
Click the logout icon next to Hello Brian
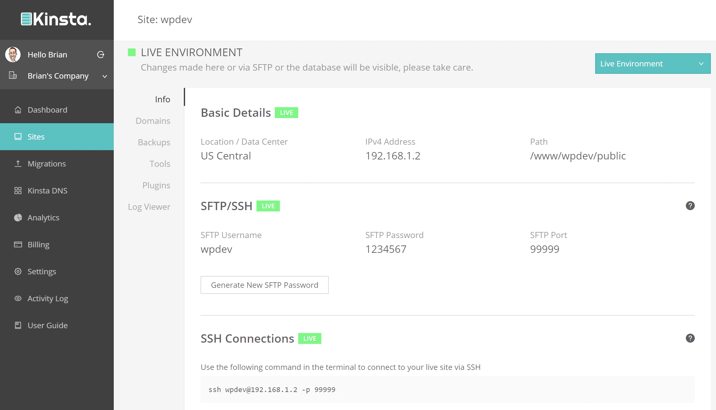101,55
